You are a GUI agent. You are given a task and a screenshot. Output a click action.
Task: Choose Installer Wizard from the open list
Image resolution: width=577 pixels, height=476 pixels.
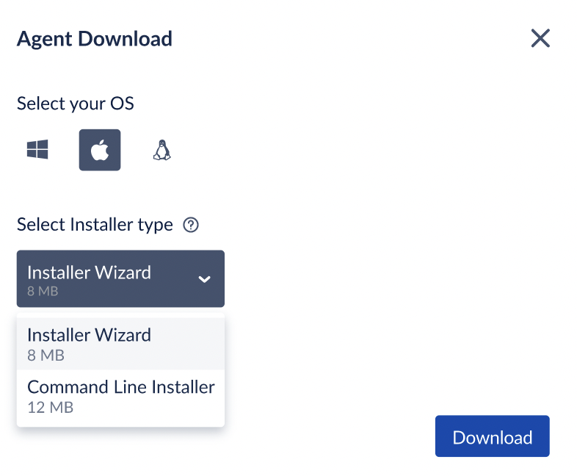(120, 344)
